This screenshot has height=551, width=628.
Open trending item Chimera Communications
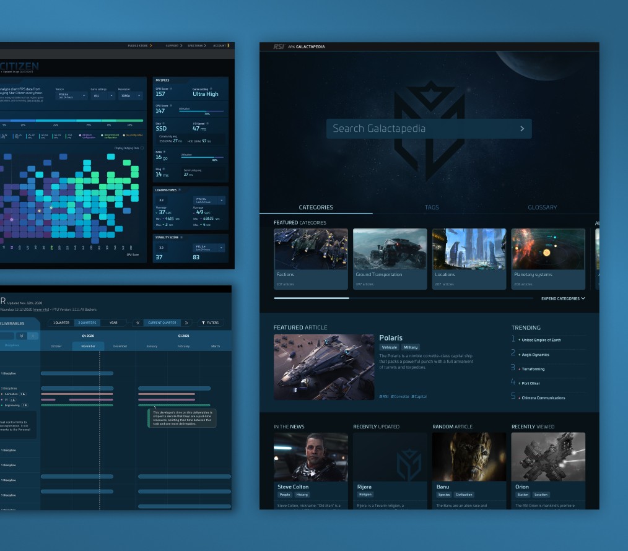click(544, 398)
